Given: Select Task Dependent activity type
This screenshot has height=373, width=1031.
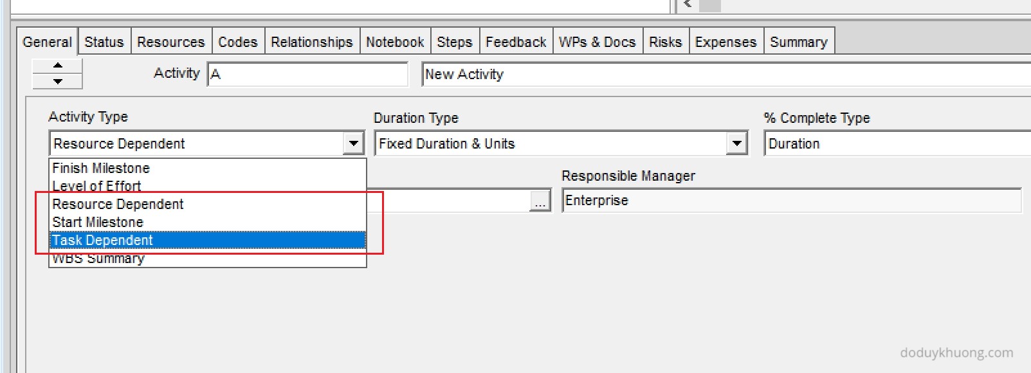Looking at the screenshot, I should tap(103, 240).
